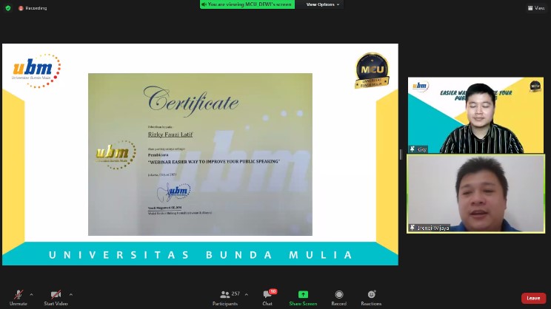
Task: Click the UNIVERSITAS BUNDA MULIA banner text
Action: coord(200,254)
